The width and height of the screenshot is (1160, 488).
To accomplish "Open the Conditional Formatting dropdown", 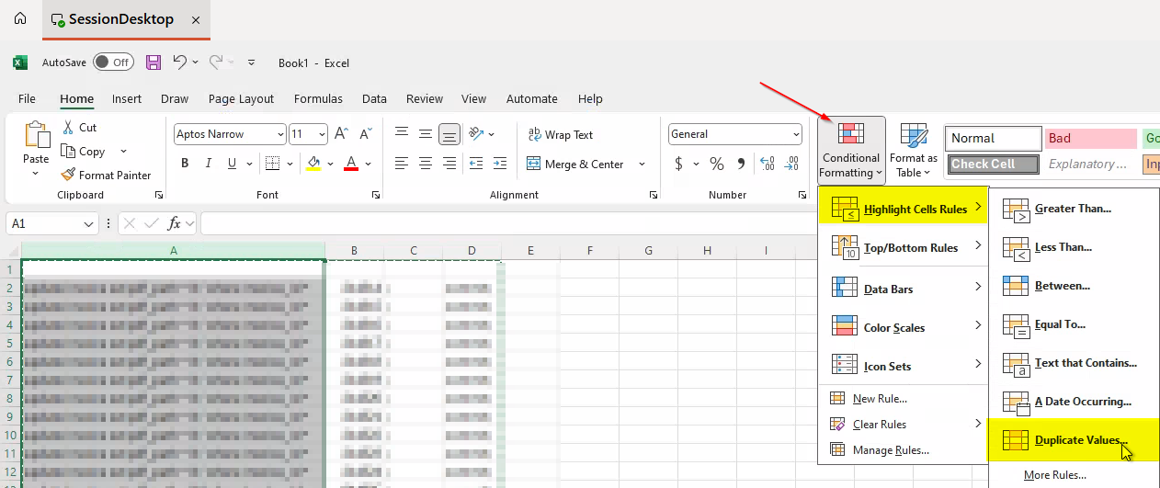I will (x=851, y=151).
